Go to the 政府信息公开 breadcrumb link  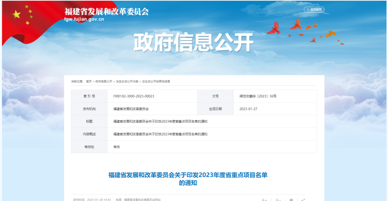pos(104,81)
